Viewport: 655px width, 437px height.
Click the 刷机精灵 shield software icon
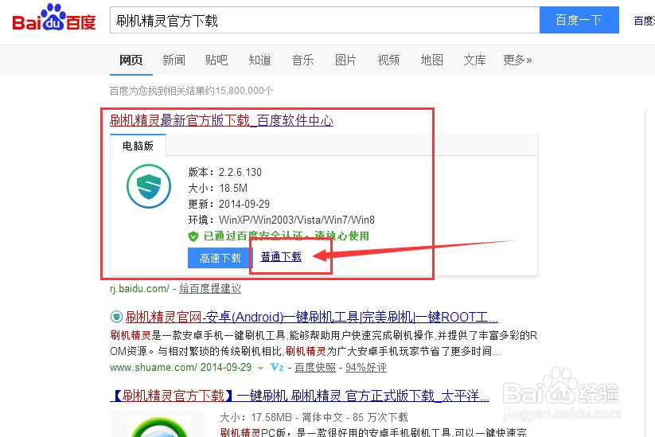[x=149, y=186]
